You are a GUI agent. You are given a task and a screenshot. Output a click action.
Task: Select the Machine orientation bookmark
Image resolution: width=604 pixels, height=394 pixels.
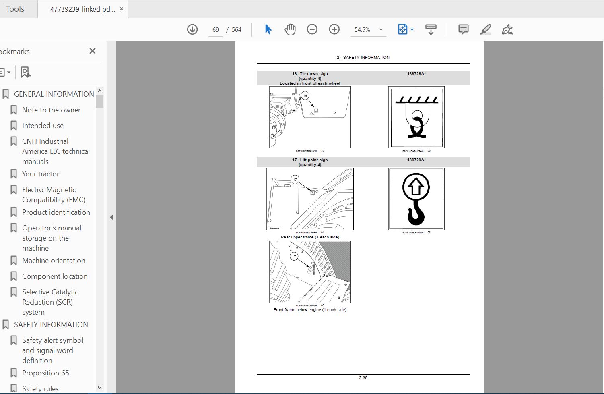[54, 261]
